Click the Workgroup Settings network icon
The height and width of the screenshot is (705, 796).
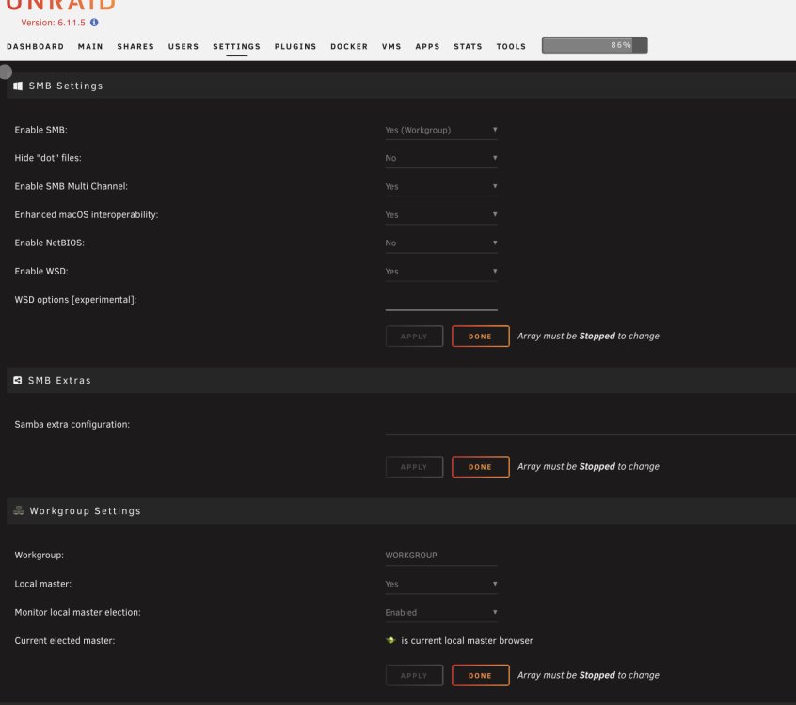[x=19, y=510]
